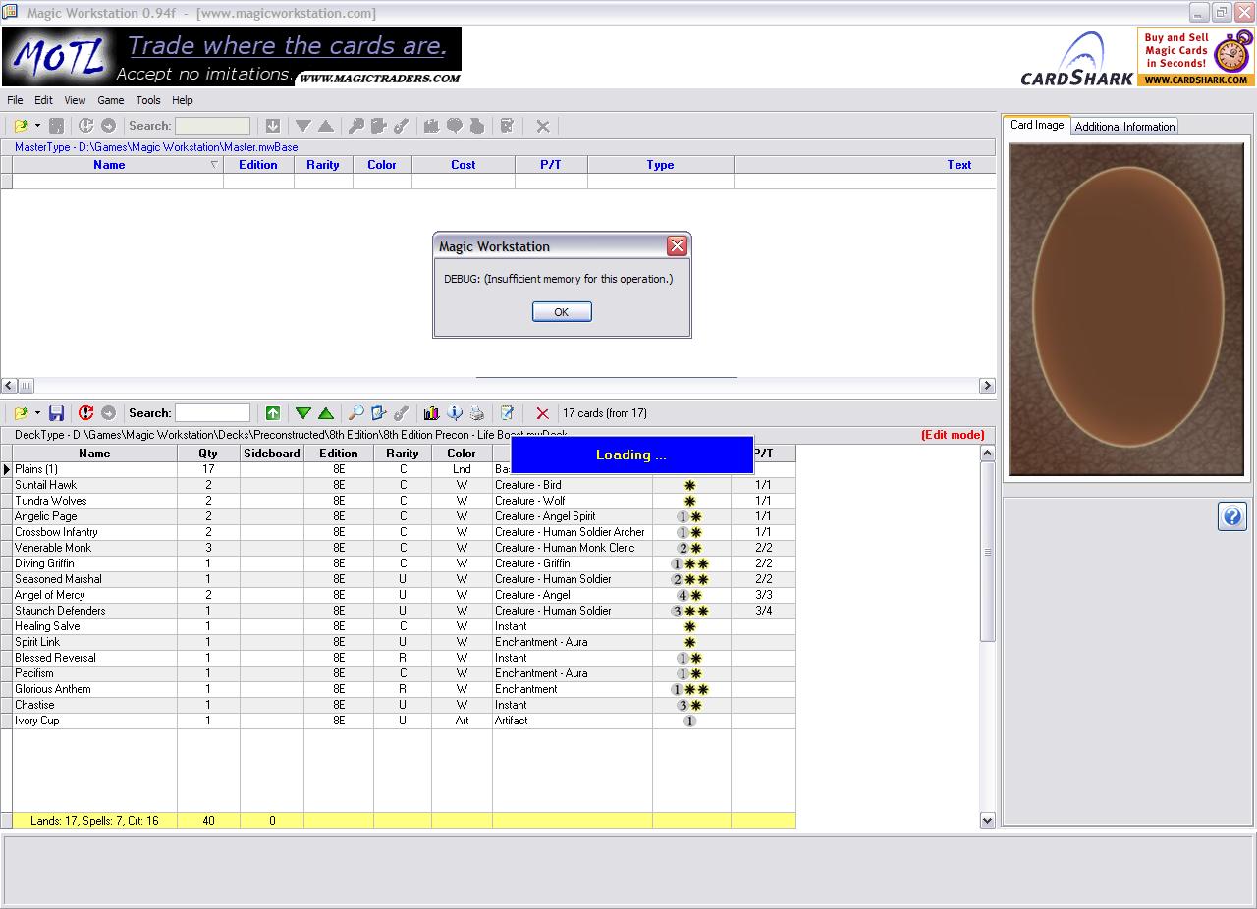The height and width of the screenshot is (909, 1257).
Task: Click the gray down triangle in master toolbar
Action: tap(303, 126)
